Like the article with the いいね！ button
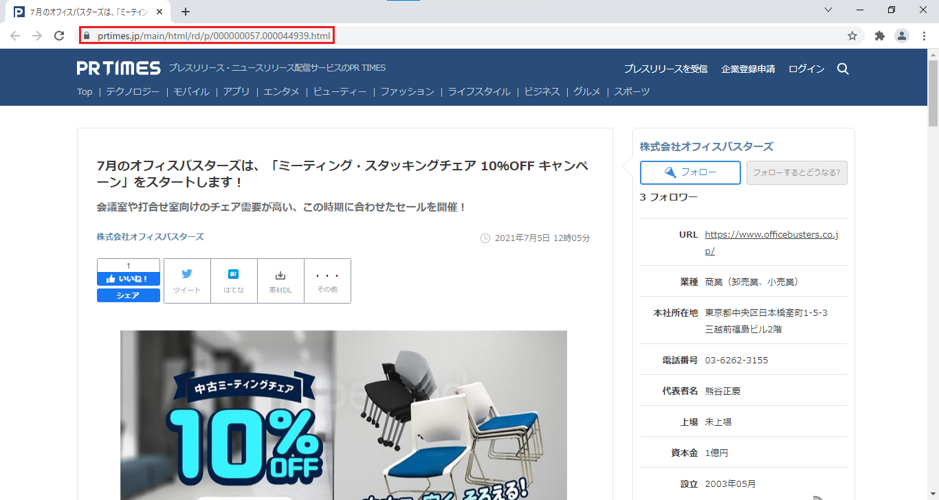Screen dimensions: 939x500 129,279
